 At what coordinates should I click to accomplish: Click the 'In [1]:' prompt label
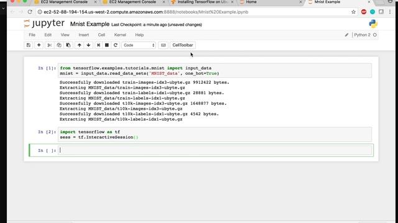coord(47,68)
